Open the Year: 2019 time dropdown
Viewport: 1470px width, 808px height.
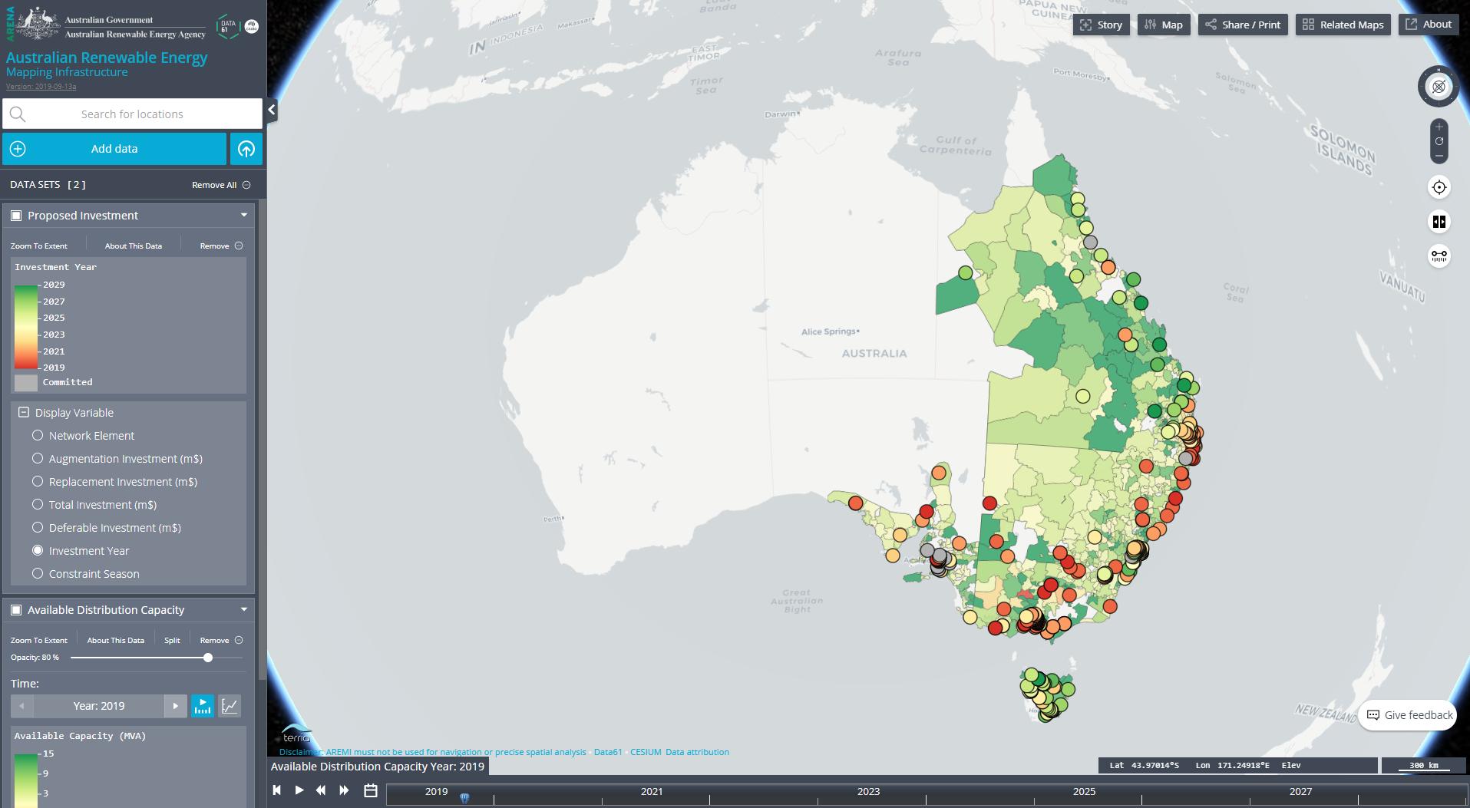point(99,706)
